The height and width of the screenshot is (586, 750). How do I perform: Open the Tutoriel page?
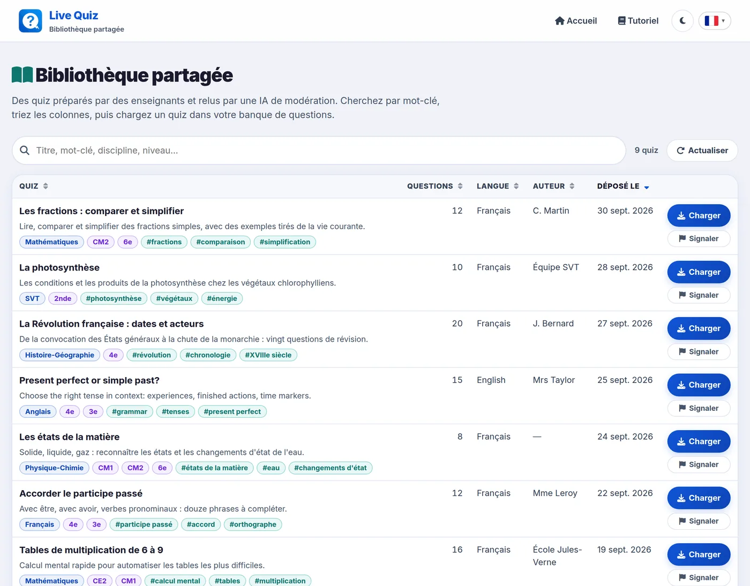click(638, 21)
